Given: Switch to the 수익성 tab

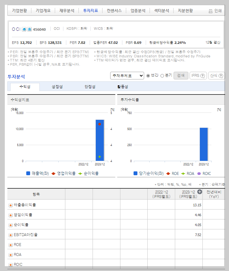Looking at the screenshot, I should point(25,86).
